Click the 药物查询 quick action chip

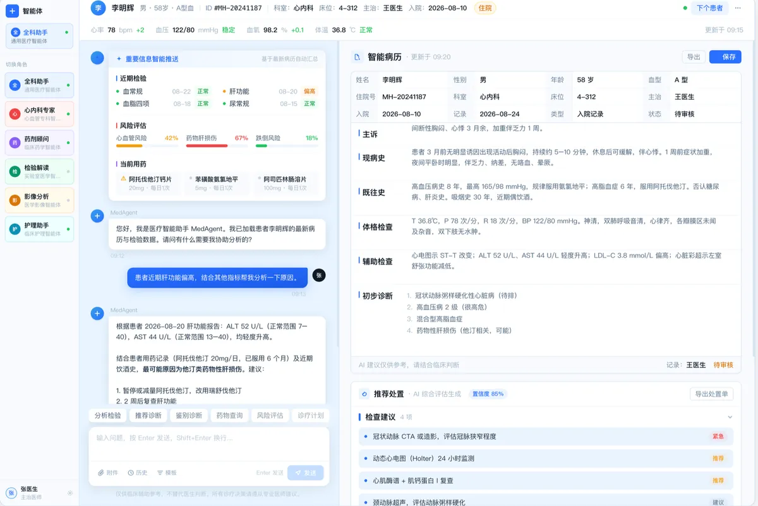229,416
